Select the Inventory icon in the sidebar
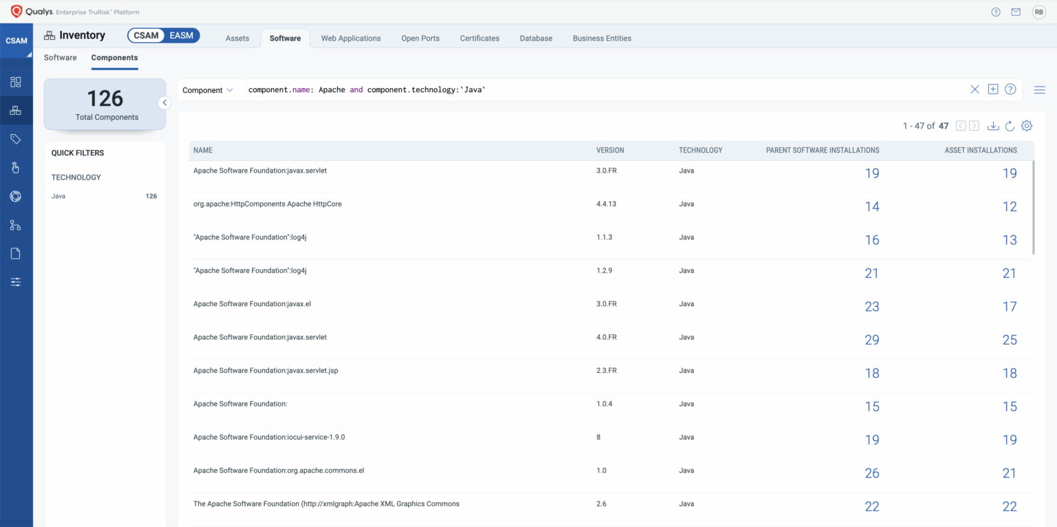The height and width of the screenshot is (527, 1057). 15,109
